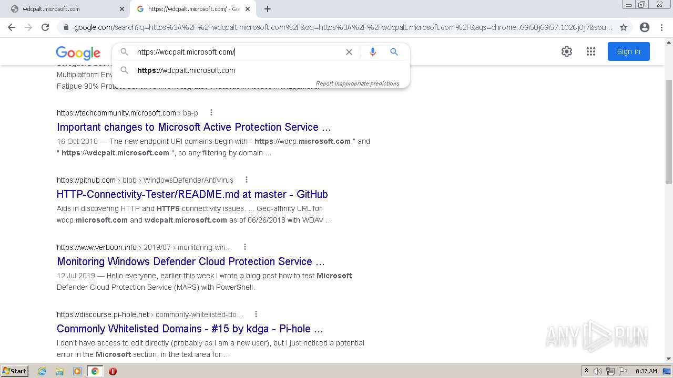Click the browser forward arrow
Screen dimensions: 673x378
coord(28,27)
